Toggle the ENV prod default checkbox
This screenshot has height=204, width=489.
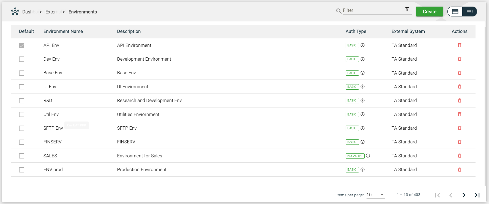coord(21,170)
